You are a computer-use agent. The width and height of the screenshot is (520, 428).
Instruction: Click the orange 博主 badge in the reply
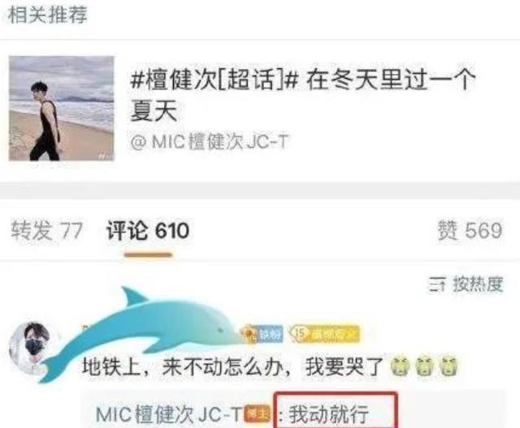tap(258, 414)
